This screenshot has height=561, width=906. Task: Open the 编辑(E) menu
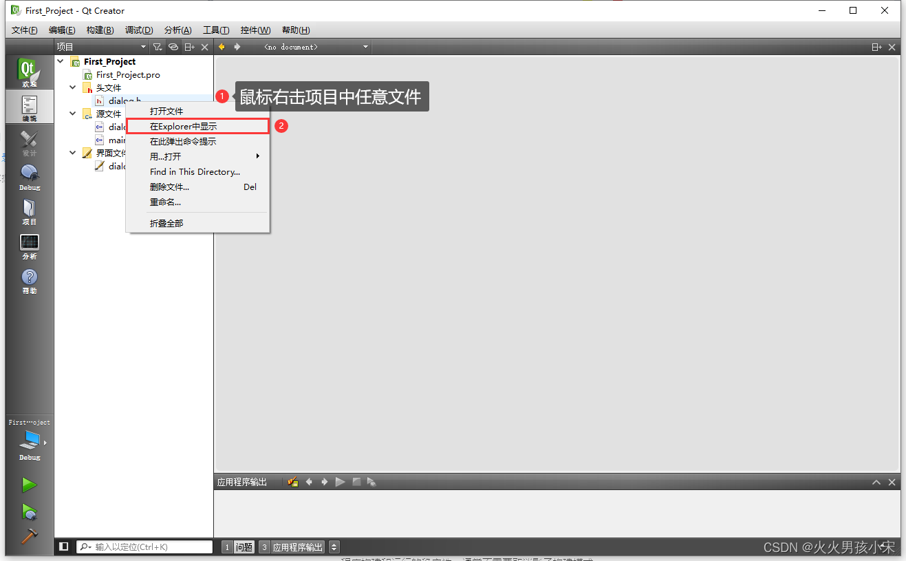coord(62,30)
